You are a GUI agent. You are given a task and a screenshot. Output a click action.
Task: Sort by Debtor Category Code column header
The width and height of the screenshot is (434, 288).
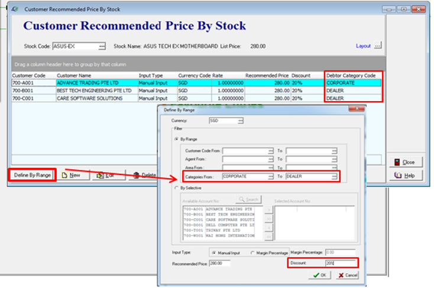[x=351, y=76]
